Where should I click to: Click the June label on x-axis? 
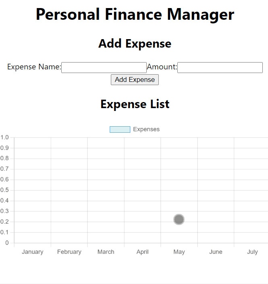tap(216, 252)
